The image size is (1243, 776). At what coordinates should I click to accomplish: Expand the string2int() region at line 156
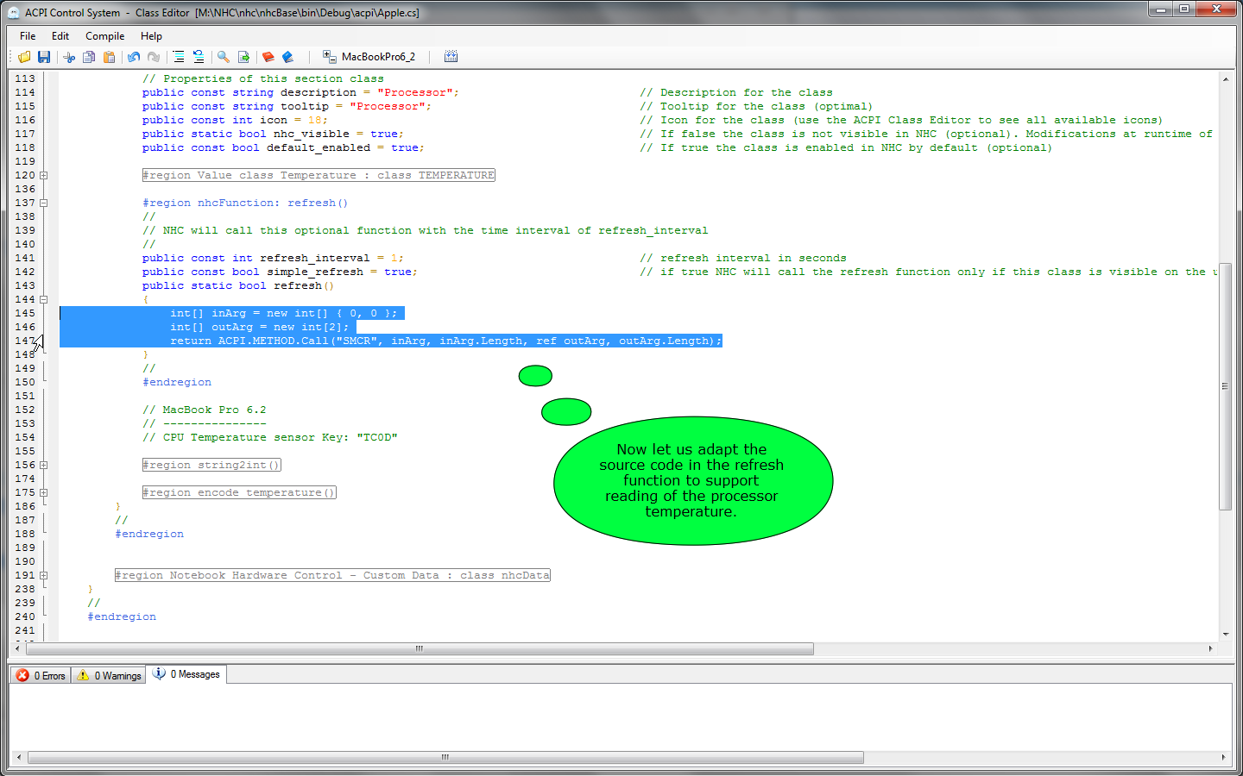[x=43, y=466]
